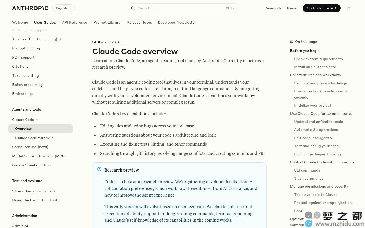Viewport: 365px width, 228px height.
Task: Jump to Install and authenticate
Action: (x=315, y=67)
